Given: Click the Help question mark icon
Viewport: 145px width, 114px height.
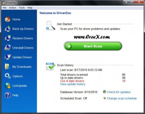Looking at the screenshot, I should tap(8, 95).
